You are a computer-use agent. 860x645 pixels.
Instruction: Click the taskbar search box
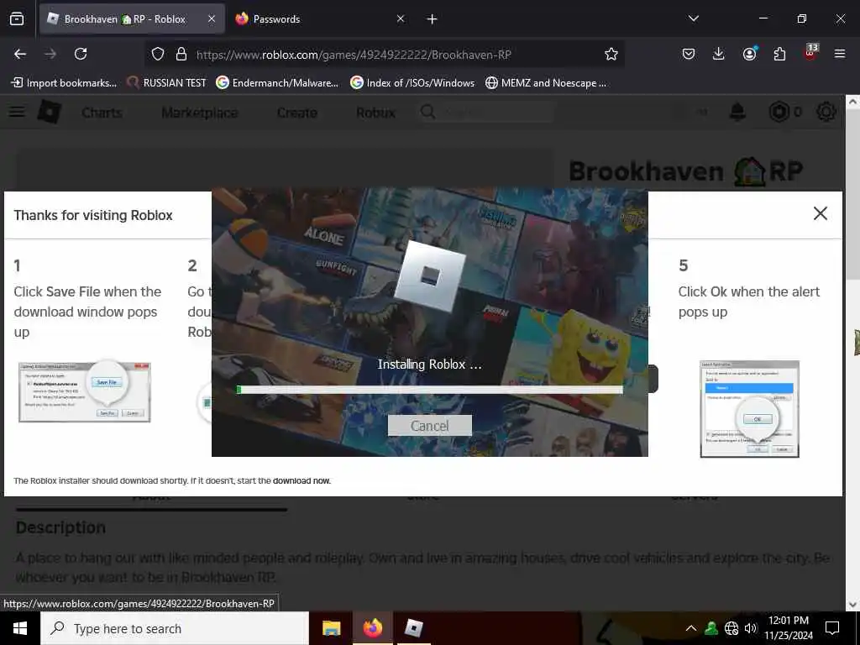pyautogui.click(x=175, y=628)
